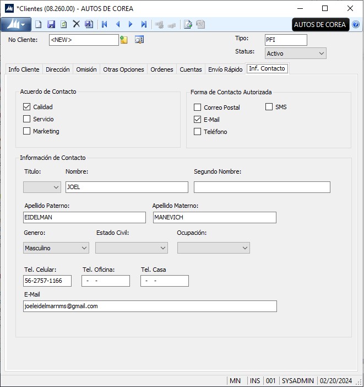This screenshot has height=387, width=364.
Task: Open the Cuentas tab
Action: (191, 69)
